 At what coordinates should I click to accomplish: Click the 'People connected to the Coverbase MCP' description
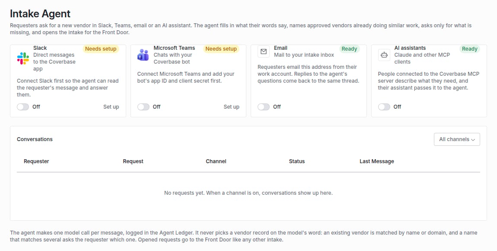(x=429, y=81)
